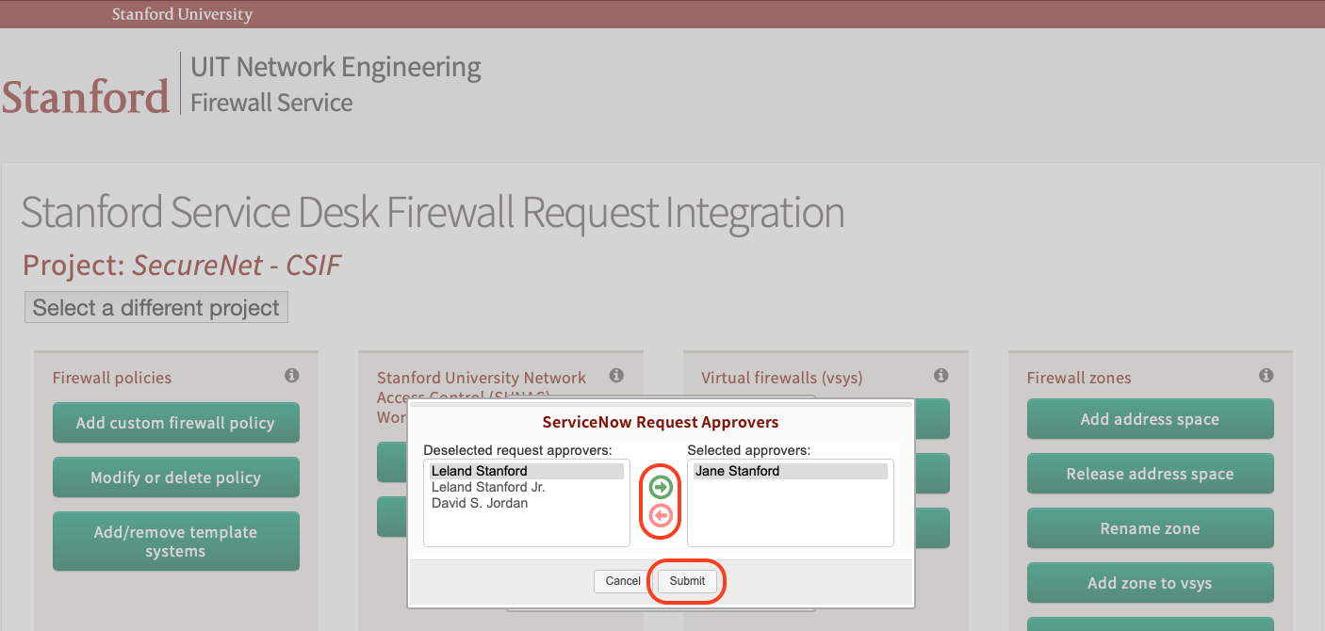The width and height of the screenshot is (1325, 631).
Task: Click Select a different project button
Action: pyautogui.click(x=156, y=308)
